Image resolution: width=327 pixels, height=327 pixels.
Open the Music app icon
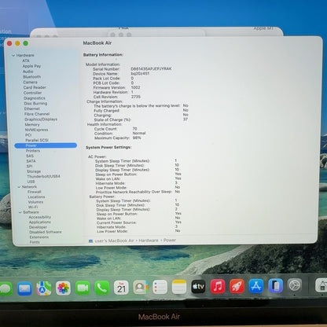(x=218, y=286)
